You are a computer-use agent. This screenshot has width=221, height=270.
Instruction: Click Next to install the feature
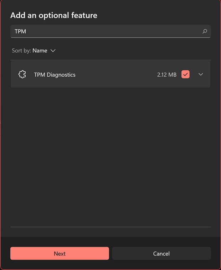pos(60,253)
